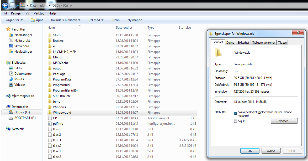Open the Verktøy menu

(x=39, y=13)
